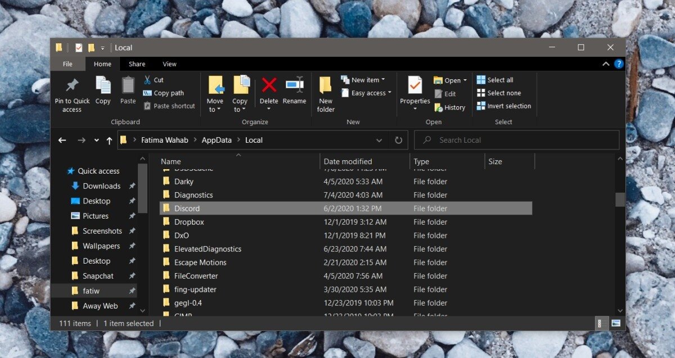Open the File menu
Image resolution: width=675 pixels, height=358 pixels.
point(67,64)
